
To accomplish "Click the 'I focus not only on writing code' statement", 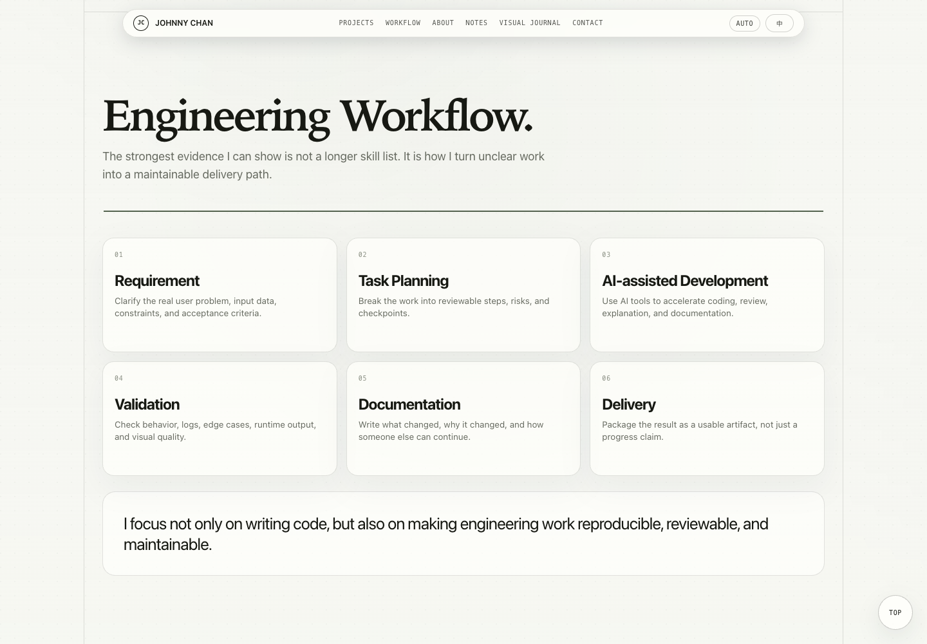I will click(x=446, y=534).
